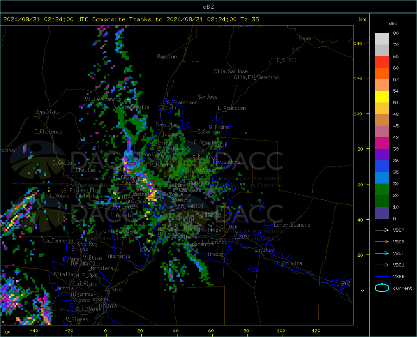The height and width of the screenshot is (337, 417).
Task: Click the S_Francisco map label
Action: 182,102
